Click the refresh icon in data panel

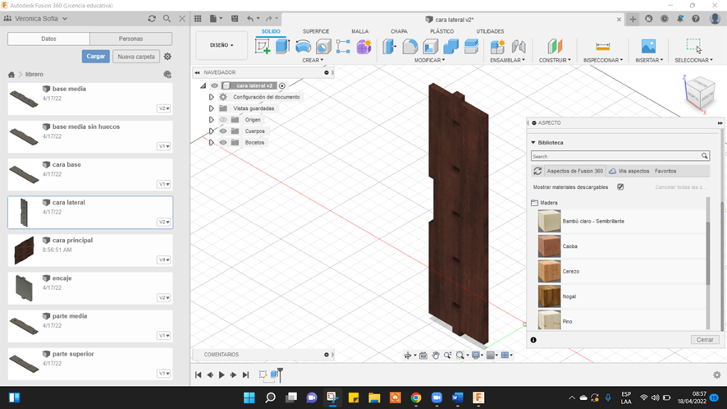tap(152, 18)
